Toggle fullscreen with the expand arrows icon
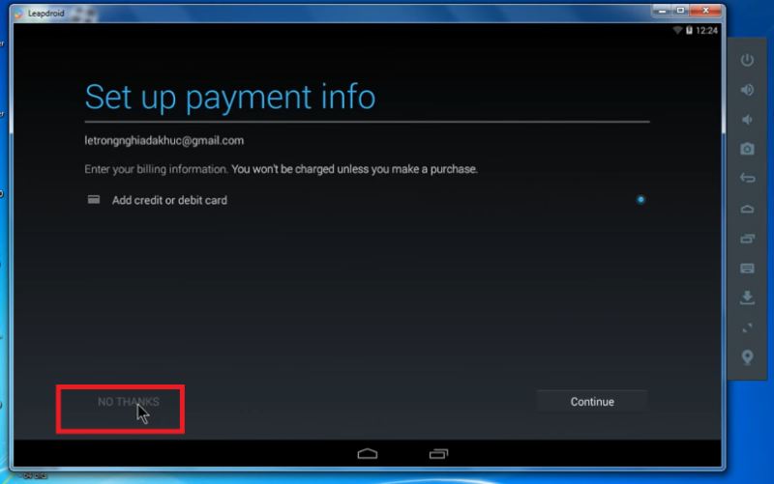This screenshot has height=484, width=774. pyautogui.click(x=747, y=327)
